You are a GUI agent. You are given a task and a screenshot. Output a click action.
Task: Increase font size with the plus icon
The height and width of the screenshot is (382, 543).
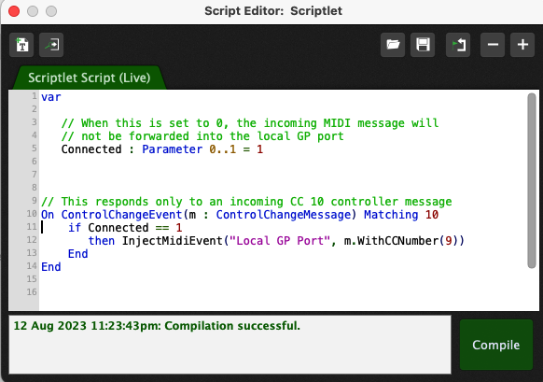522,45
